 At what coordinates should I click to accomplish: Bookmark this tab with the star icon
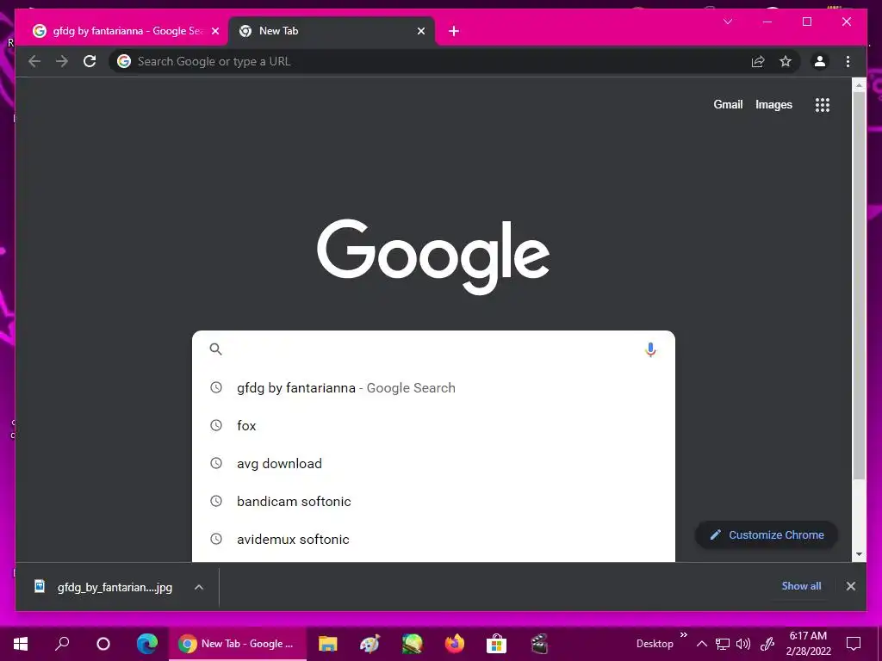pyautogui.click(x=786, y=61)
